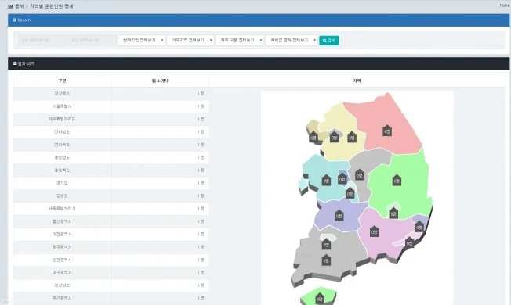Click the list icon beside 결과 내역
Viewport: 511px width, 305px height.
pos(15,63)
